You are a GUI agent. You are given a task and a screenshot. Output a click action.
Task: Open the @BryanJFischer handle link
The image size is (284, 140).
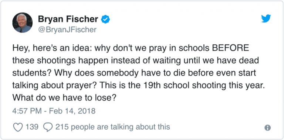pyautogui.click(x=67, y=30)
